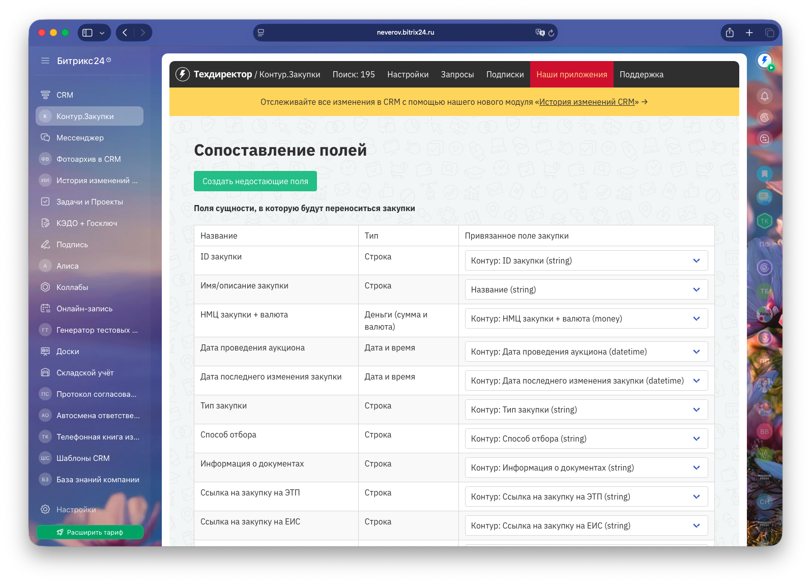
Task: Open Генератор тестовых sidebar item
Action: [x=90, y=330]
